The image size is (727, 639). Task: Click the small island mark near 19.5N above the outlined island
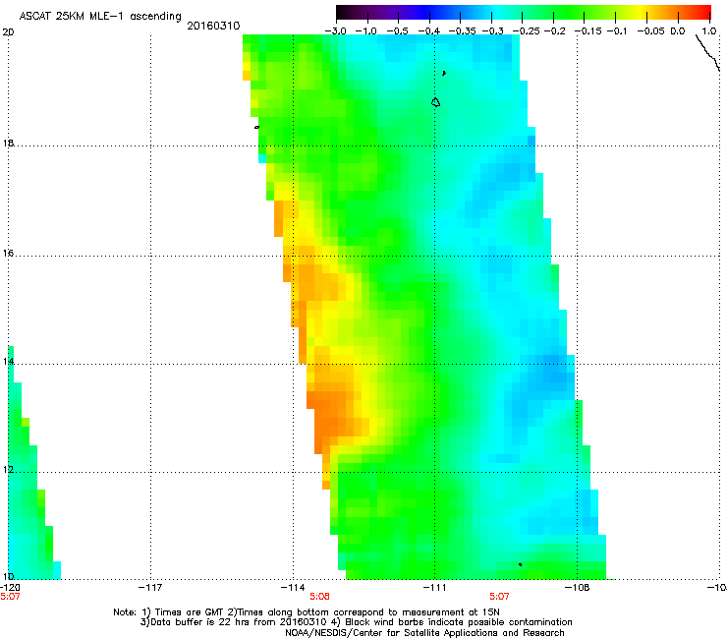pyautogui.click(x=444, y=73)
